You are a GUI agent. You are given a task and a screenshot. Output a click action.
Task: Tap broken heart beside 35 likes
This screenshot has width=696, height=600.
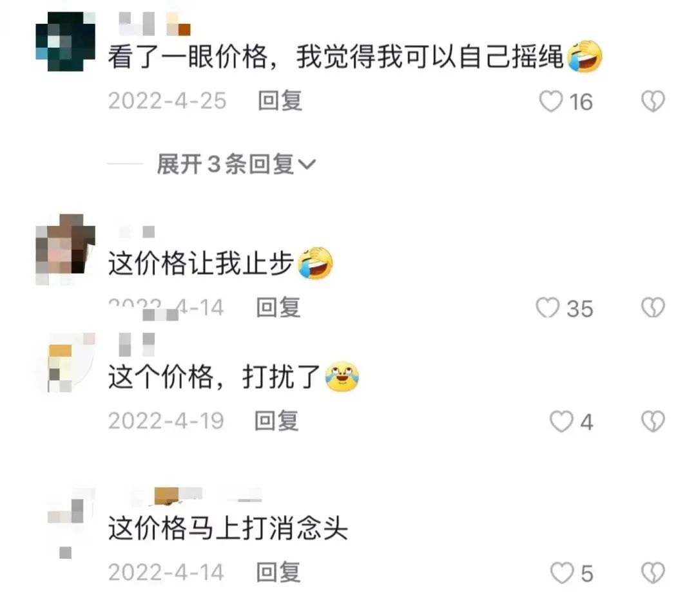coord(652,307)
